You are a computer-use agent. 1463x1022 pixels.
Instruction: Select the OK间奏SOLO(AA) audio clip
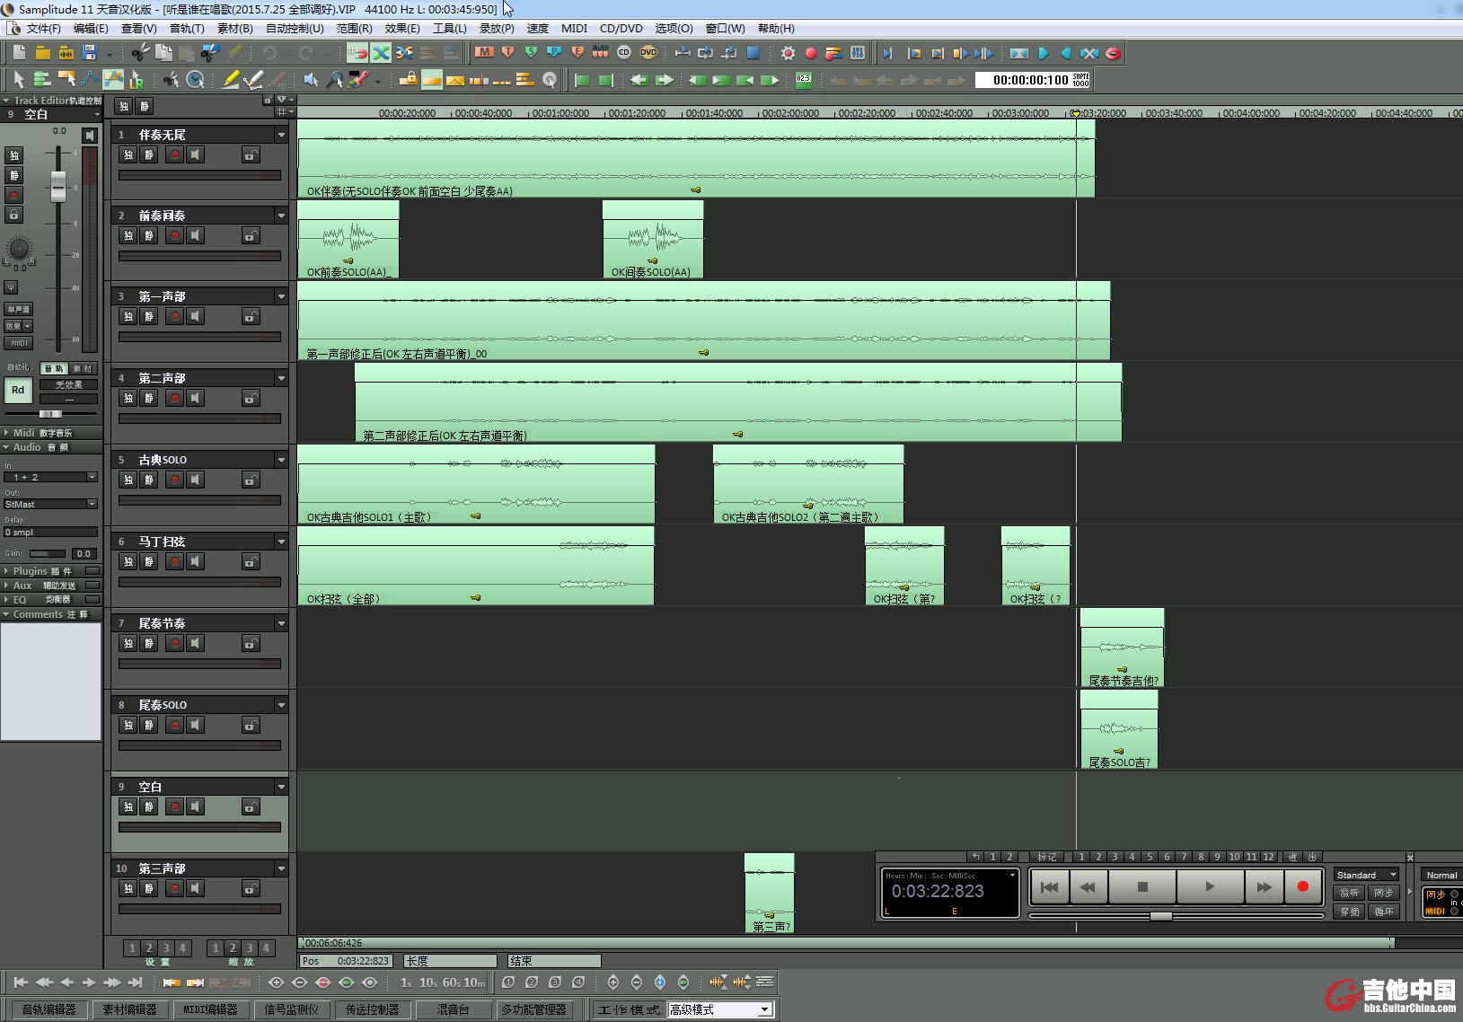tap(653, 240)
